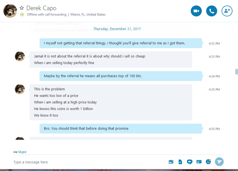Click the chat scrollbar thumb

point(236,72)
